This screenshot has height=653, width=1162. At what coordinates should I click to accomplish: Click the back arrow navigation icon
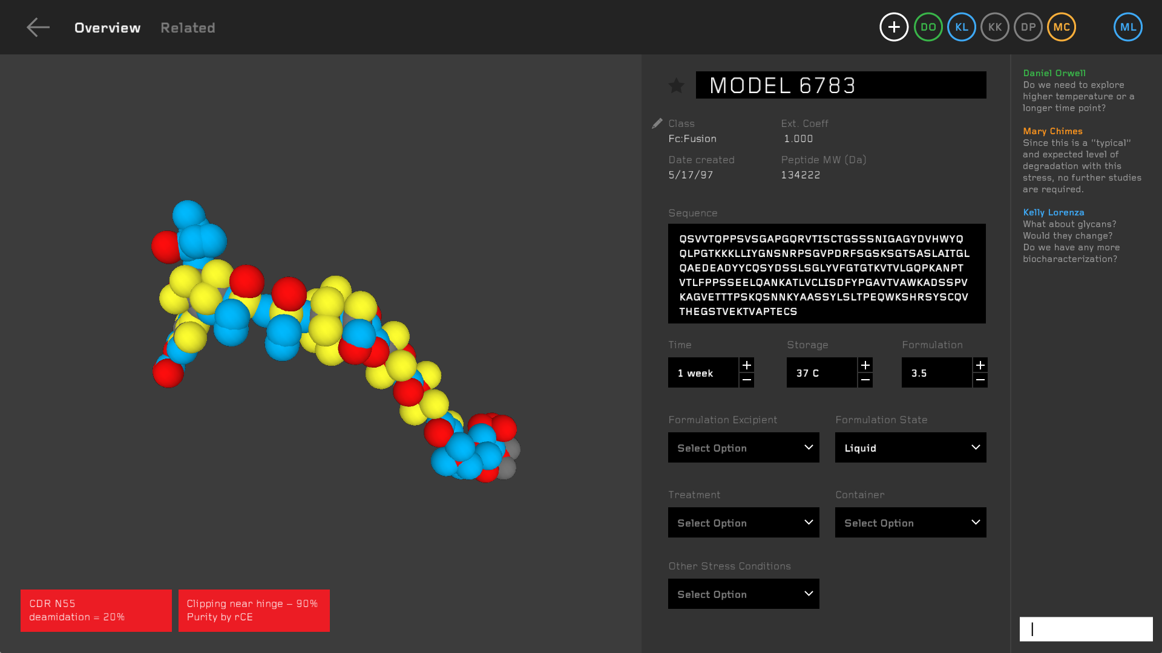pos(38,27)
